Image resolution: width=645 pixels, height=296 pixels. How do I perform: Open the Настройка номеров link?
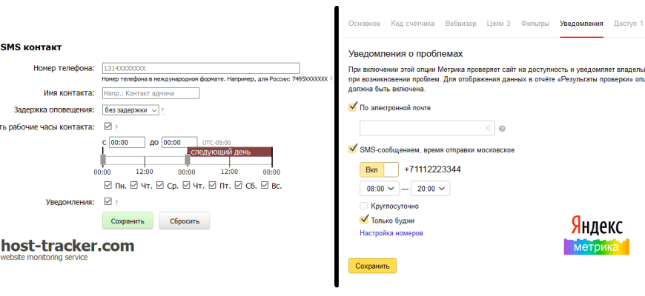[391, 233]
